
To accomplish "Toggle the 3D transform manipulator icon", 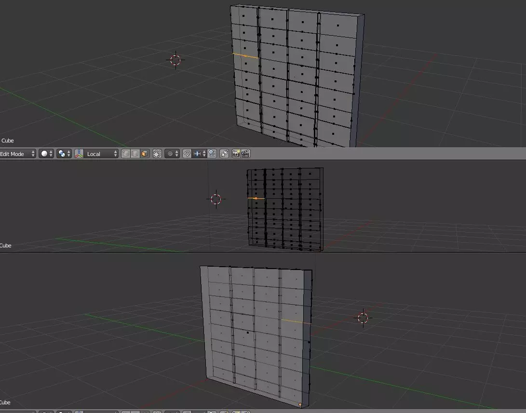I will 79,154.
